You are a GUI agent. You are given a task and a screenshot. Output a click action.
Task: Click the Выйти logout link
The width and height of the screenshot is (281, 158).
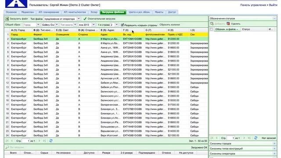273,5
